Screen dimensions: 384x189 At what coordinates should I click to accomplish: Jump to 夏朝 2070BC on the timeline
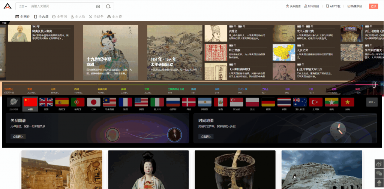click(32, 91)
